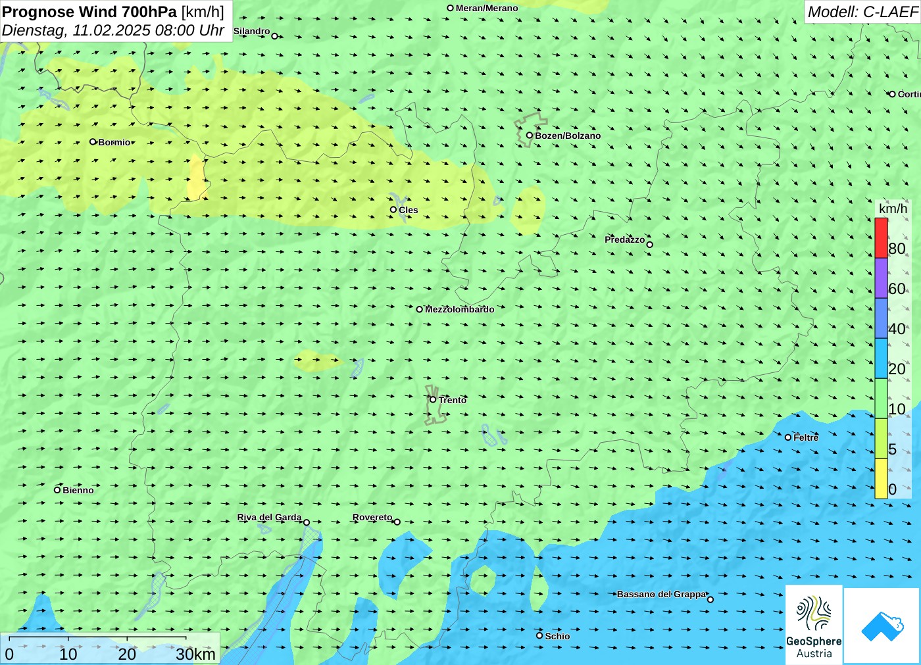Pick the Bormio location marker
Screen dimensions: 921x665
pyautogui.click(x=93, y=141)
